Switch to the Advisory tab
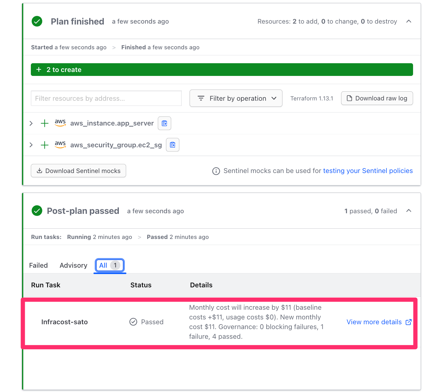 73,265
